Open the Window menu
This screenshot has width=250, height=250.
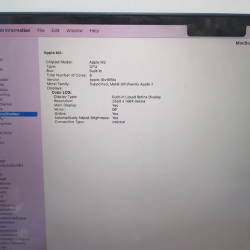pyautogui.click(x=75, y=31)
